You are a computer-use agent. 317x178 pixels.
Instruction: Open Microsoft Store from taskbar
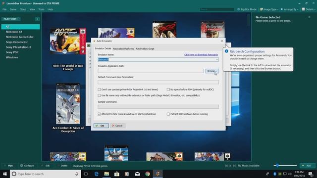click(117, 174)
